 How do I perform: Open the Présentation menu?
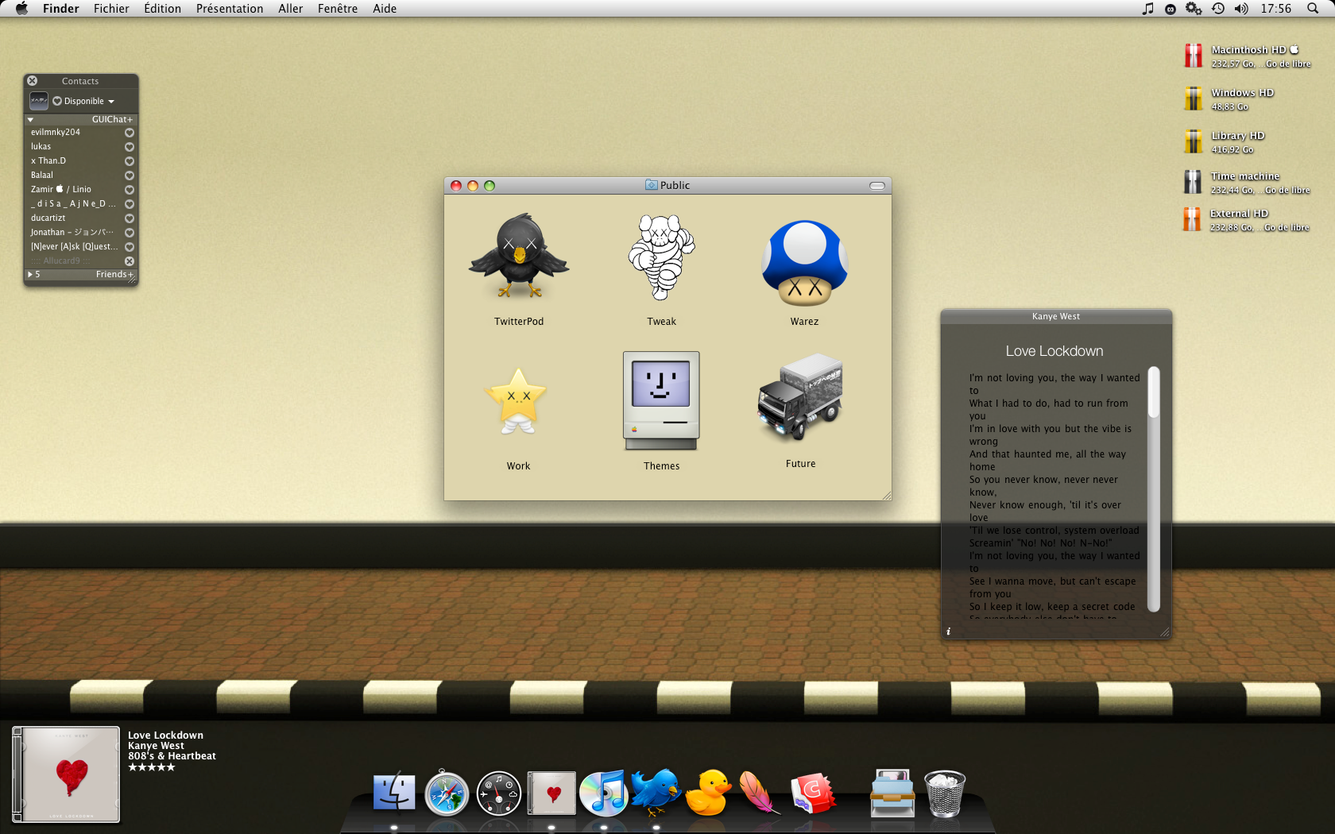click(x=230, y=8)
